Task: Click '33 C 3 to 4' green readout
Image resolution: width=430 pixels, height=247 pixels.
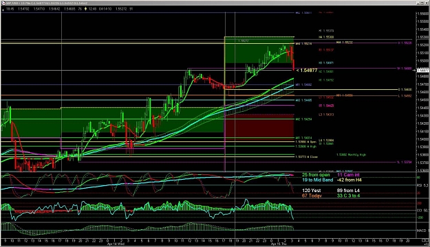Action: pyautogui.click(x=348, y=196)
